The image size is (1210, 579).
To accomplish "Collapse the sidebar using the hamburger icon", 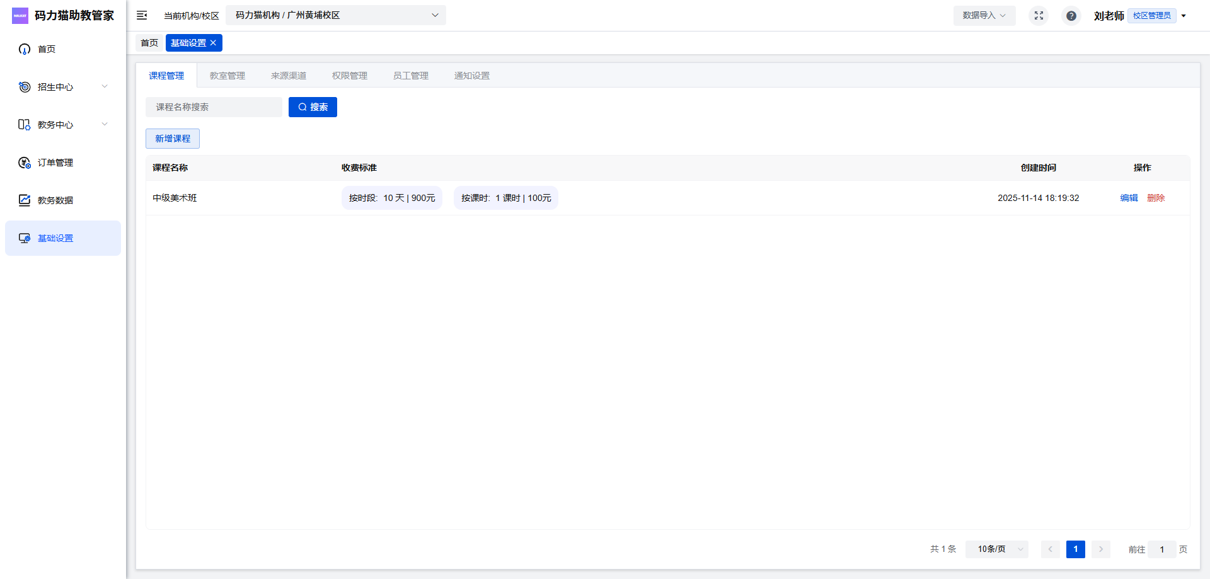I will [x=142, y=15].
